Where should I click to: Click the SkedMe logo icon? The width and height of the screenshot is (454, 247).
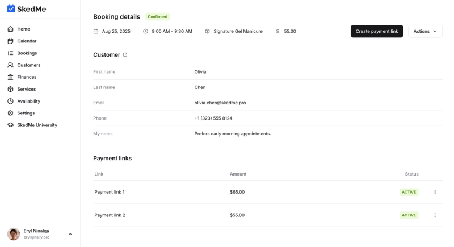pos(11,8)
